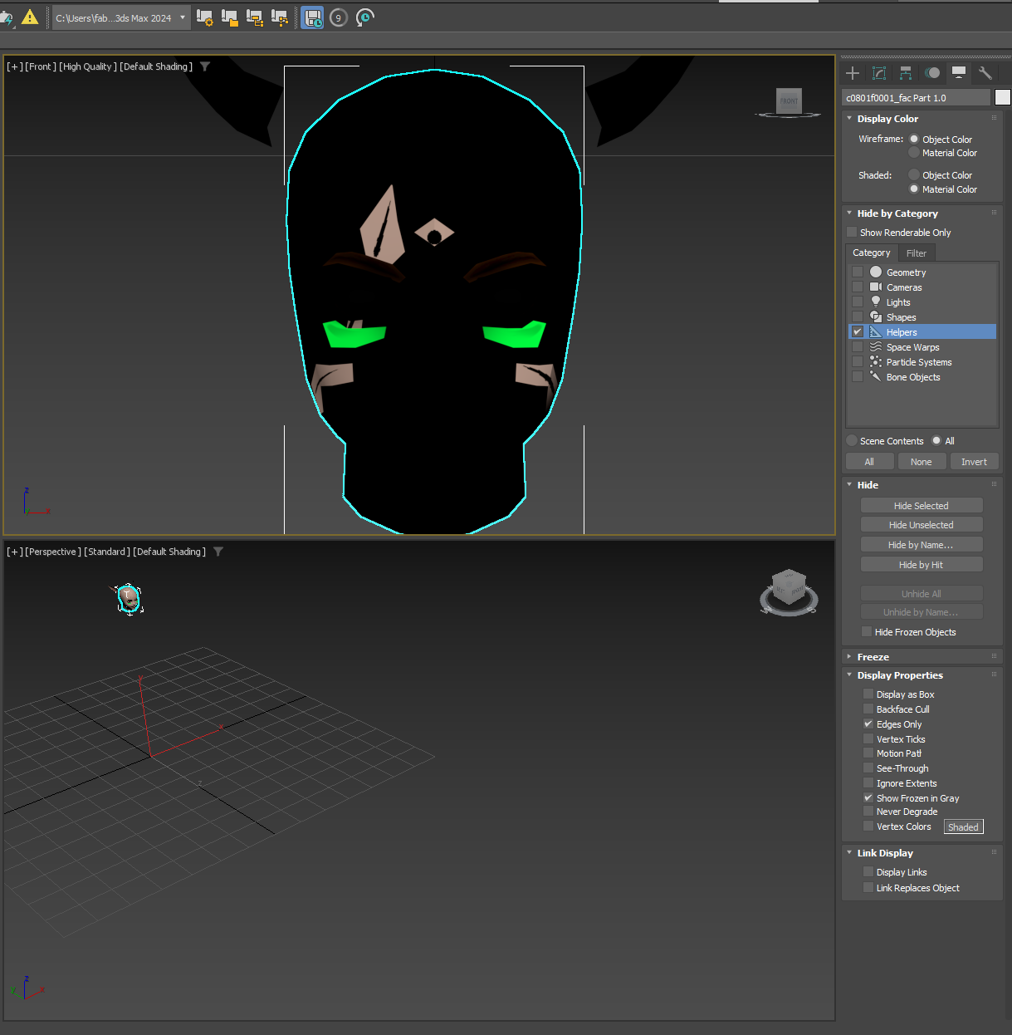Click the project folder settings gear icon

205,17
